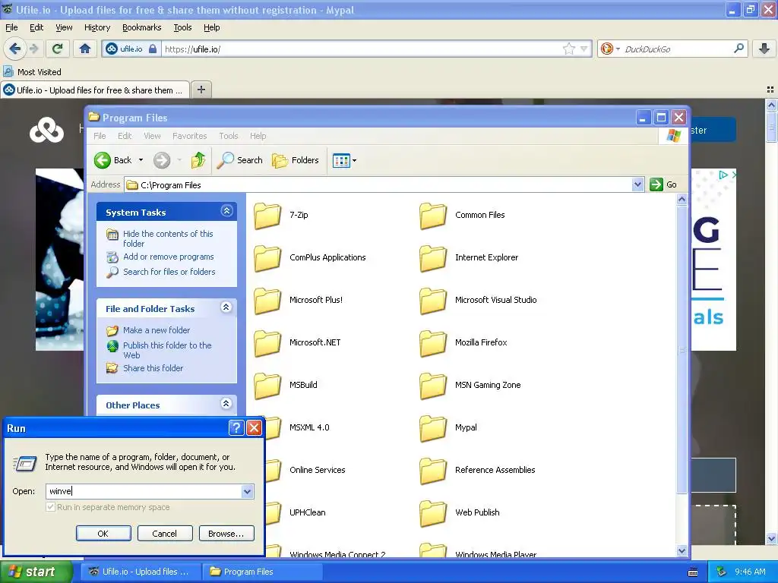Open the search engine selector dropdown
The height and width of the screenshot is (583, 778).
pyautogui.click(x=618, y=49)
